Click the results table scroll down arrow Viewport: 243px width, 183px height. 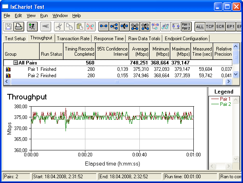[236, 74]
